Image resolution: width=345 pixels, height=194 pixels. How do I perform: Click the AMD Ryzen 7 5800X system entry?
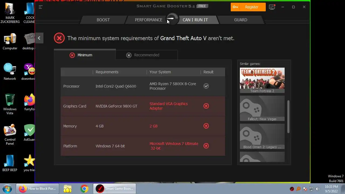[x=173, y=86]
